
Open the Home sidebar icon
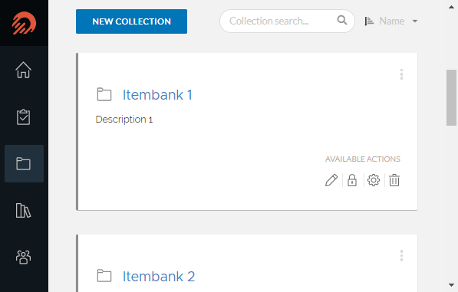pos(23,70)
